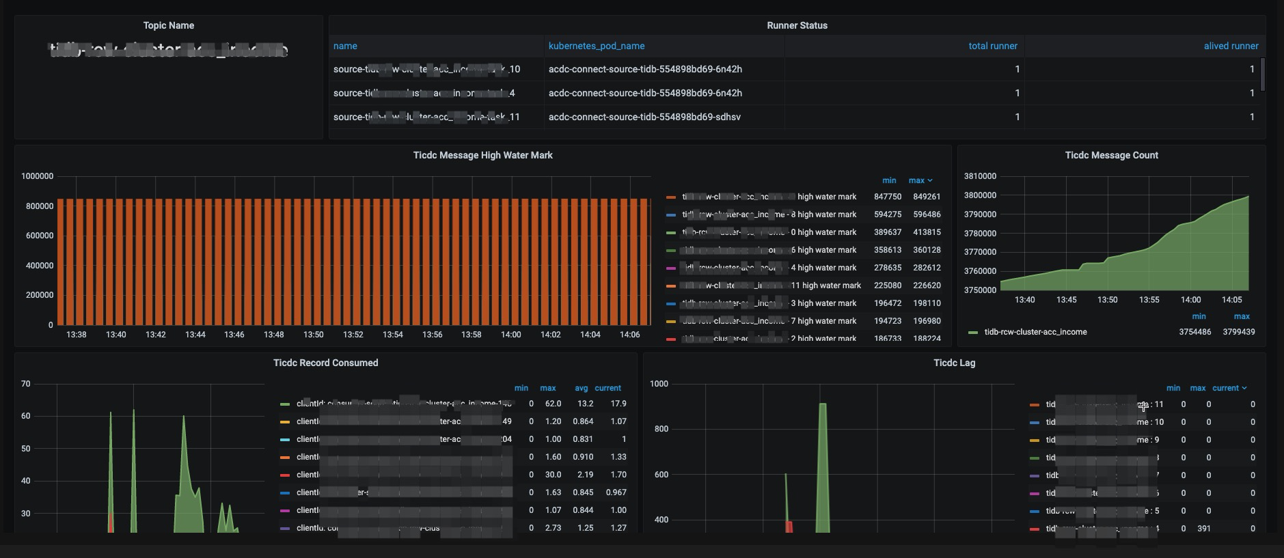Screen dimensions: 1284x558
Task: Toggle the '4 high water mark' legend series
Action: coord(769,268)
